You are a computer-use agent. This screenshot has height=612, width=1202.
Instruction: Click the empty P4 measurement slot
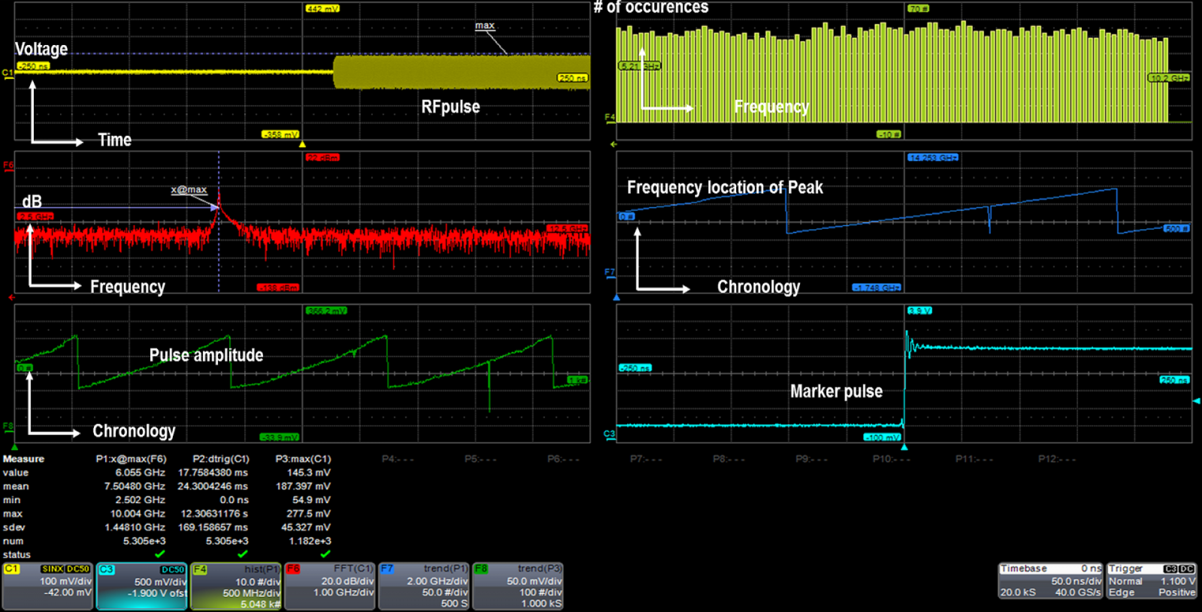click(x=398, y=459)
